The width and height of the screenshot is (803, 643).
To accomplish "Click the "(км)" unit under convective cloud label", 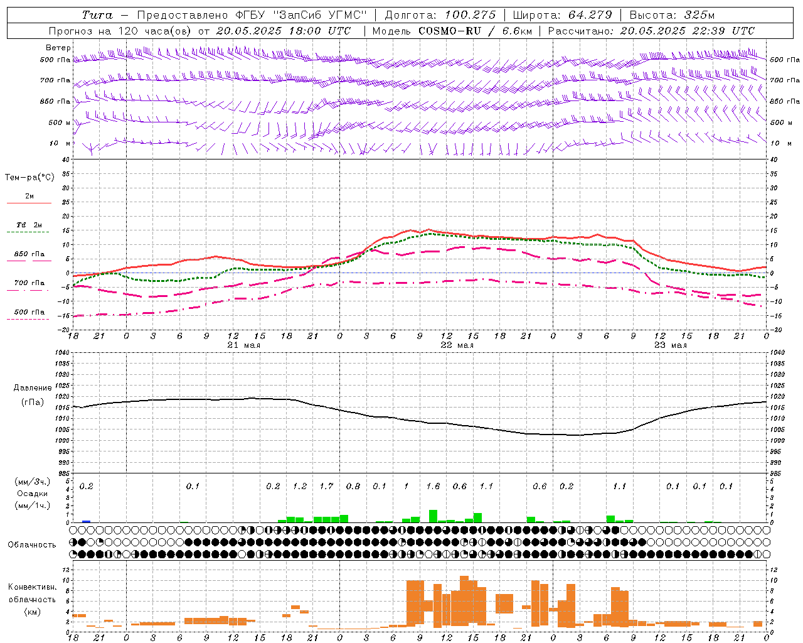I will coord(32,612).
